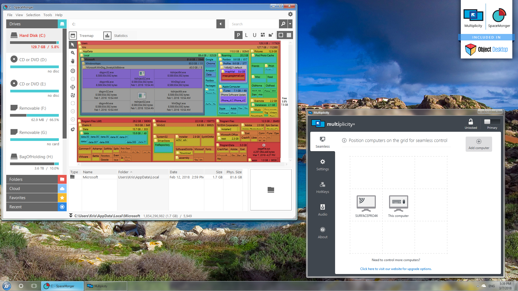The width and height of the screenshot is (518, 291).
Task: Toggle the U display mode button
Action: pyautogui.click(x=254, y=35)
